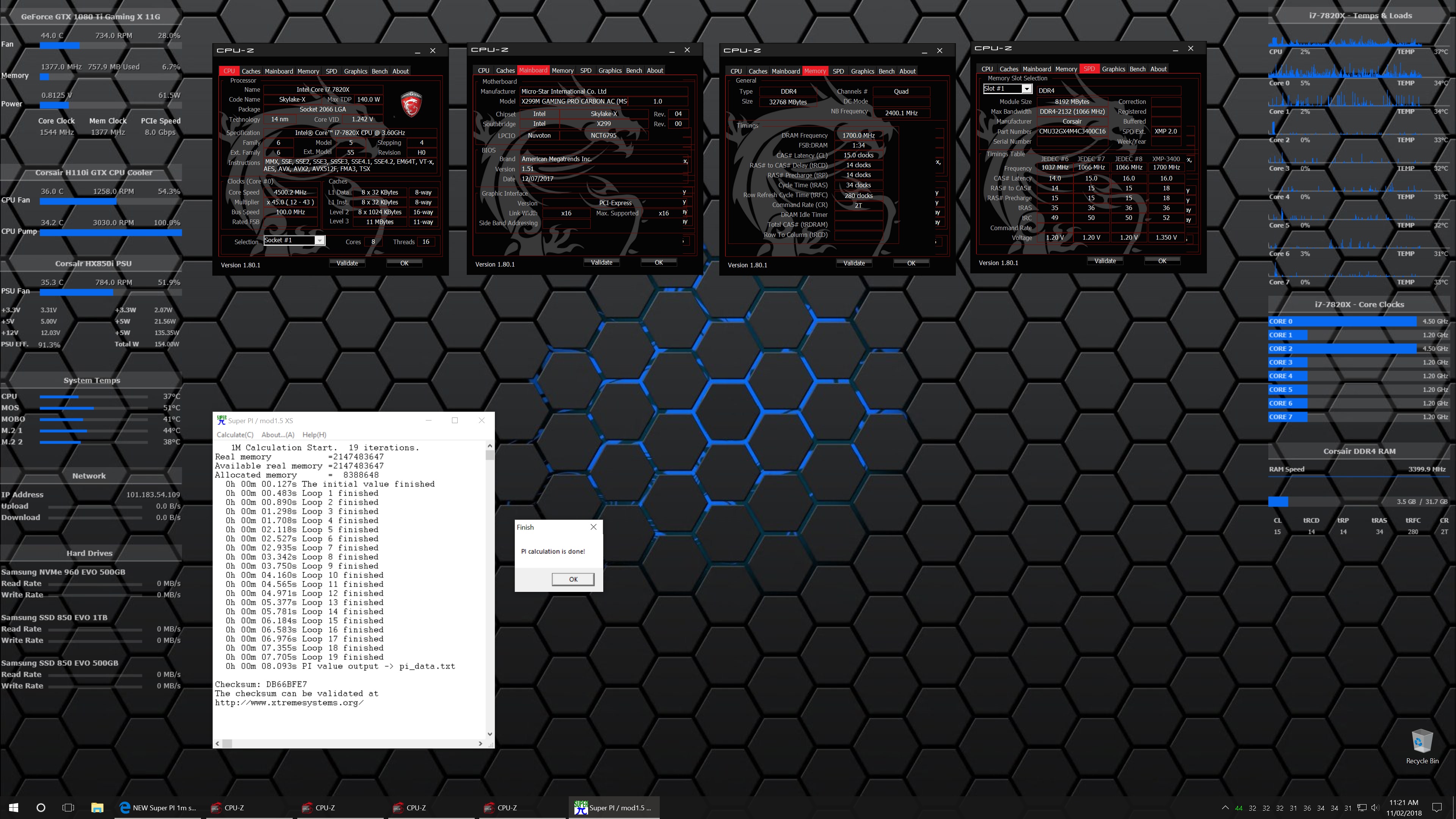Image resolution: width=1456 pixels, height=819 pixels.
Task: Maximize the Super PI window
Action: pyautogui.click(x=455, y=420)
